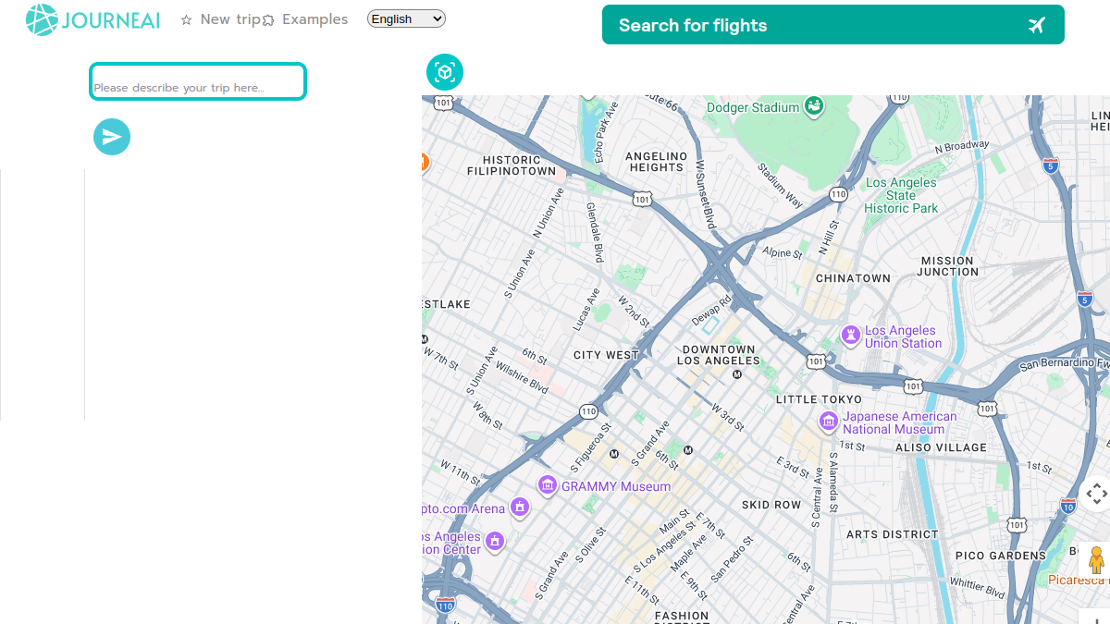Screen dimensions: 1110x624
Task: Select the Dodger Stadium map marker
Action: [x=814, y=106]
